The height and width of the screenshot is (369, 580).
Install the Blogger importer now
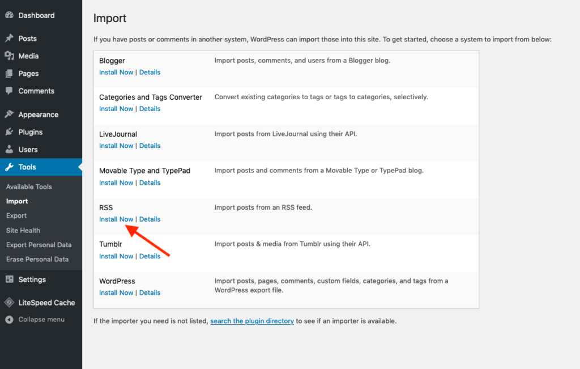(116, 73)
